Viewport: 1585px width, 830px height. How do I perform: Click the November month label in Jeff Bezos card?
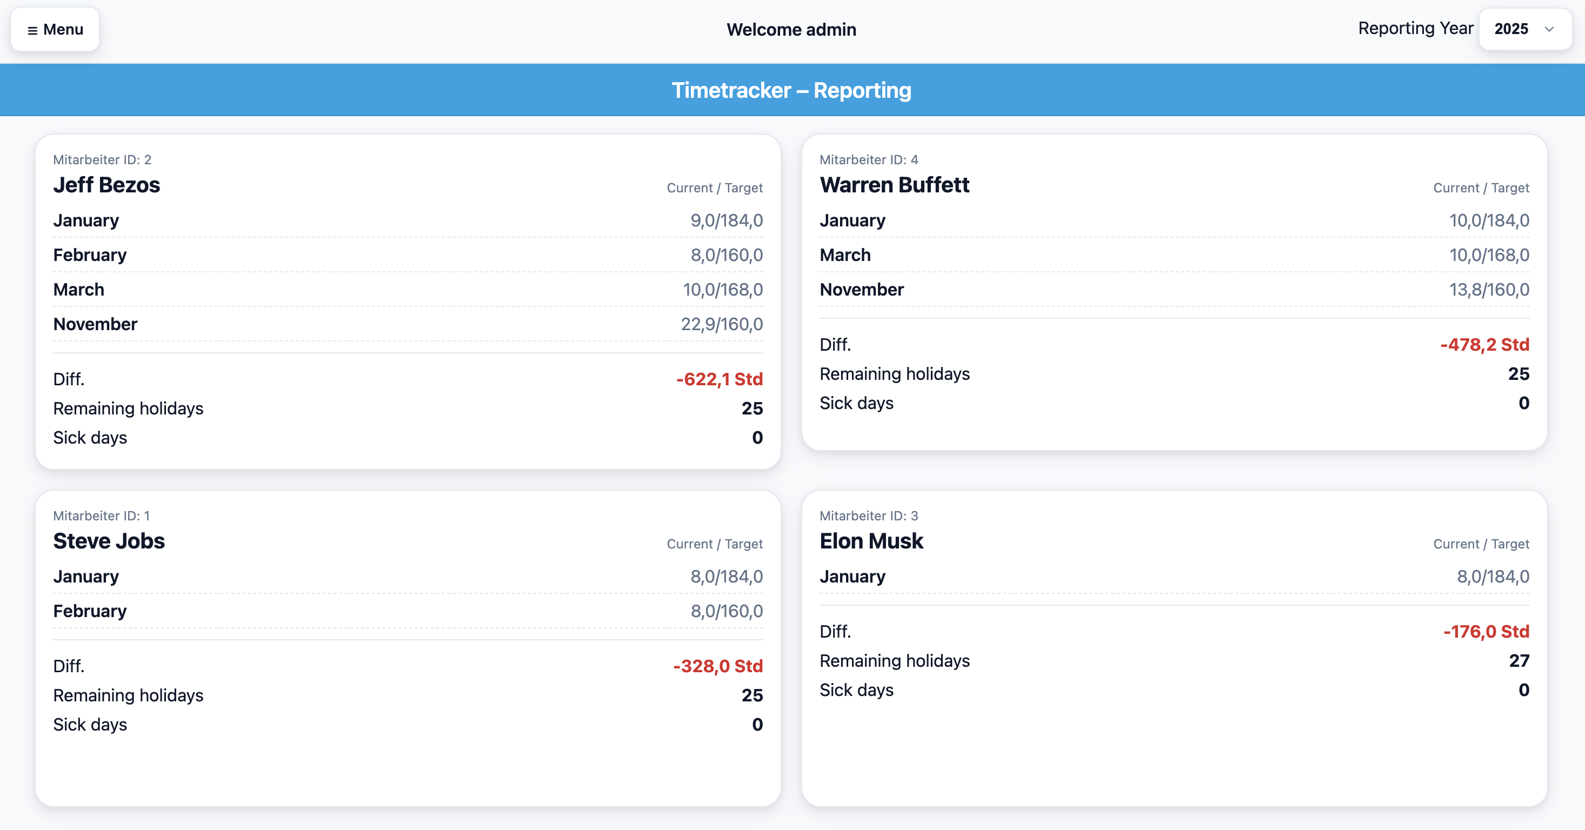95,324
